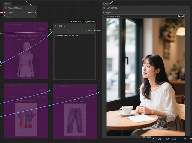Viewport: 192px width, 143px height.
Task: Collapse the Save Image node via its dot
Action: [x=104, y=8]
